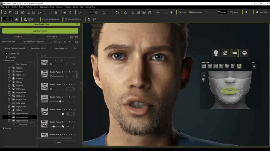Click the Undo arrow icon

tap(79, 12)
